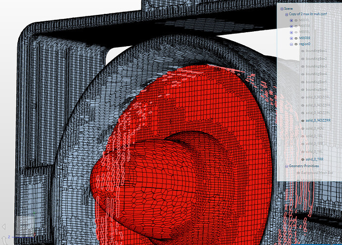The image size is (342, 245).
Task: Select the solid_0_NOZZFL entry
Action: click(x=318, y=97)
